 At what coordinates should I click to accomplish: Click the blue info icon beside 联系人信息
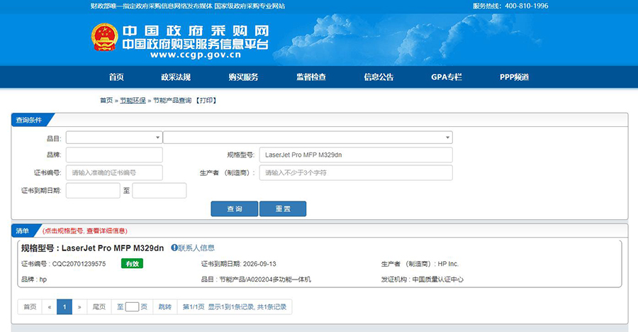pos(174,248)
